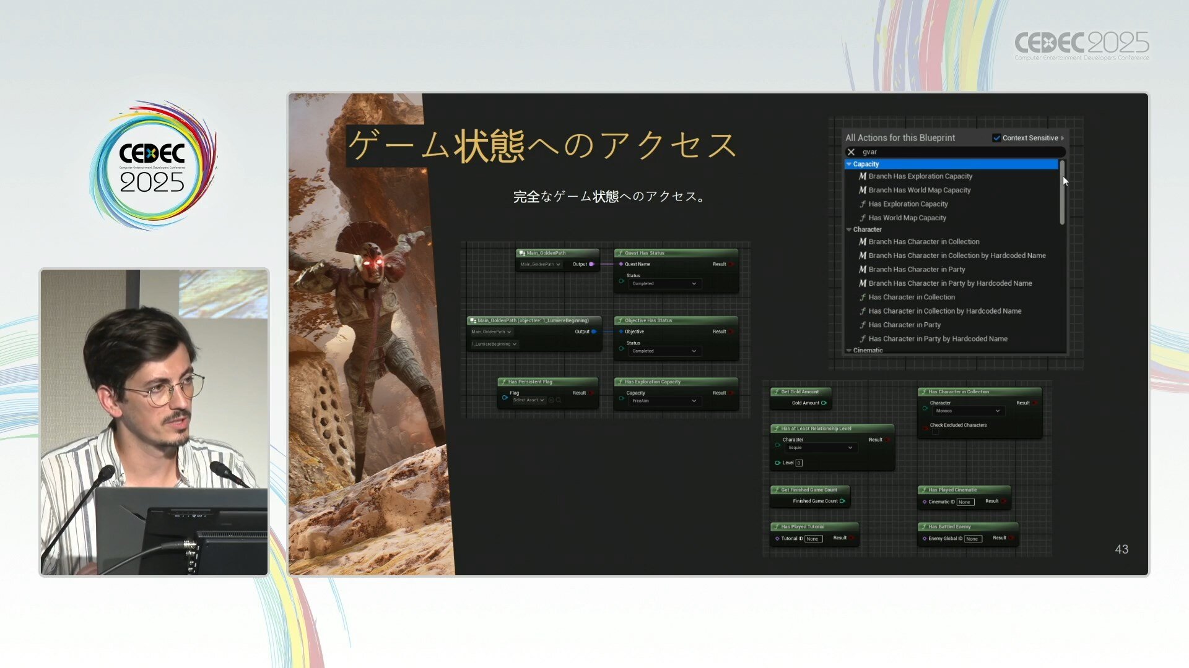Click Level value field showing 0
The width and height of the screenshot is (1189, 668).
click(799, 463)
